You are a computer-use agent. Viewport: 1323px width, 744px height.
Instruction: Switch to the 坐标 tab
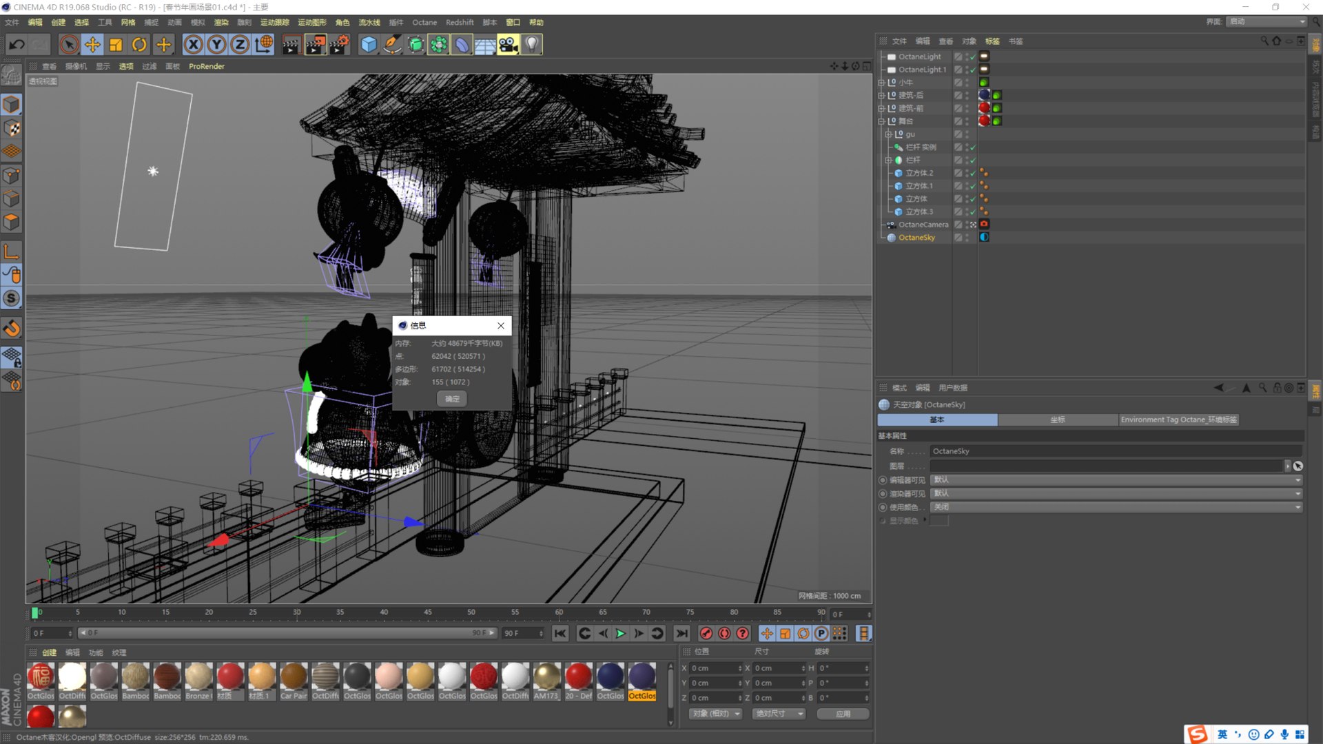1057,420
